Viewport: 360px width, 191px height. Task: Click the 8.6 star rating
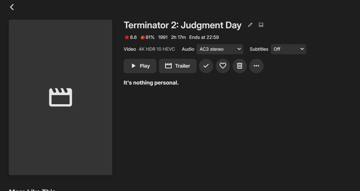pyautogui.click(x=131, y=37)
